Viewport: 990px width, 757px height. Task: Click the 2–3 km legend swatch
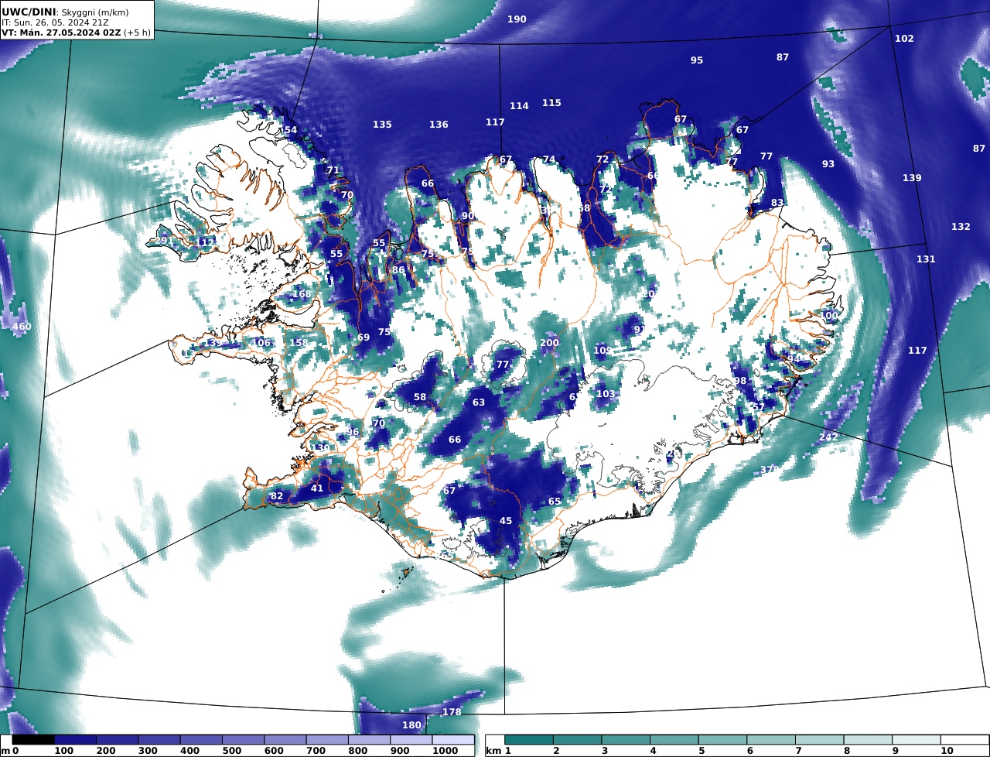(x=577, y=740)
